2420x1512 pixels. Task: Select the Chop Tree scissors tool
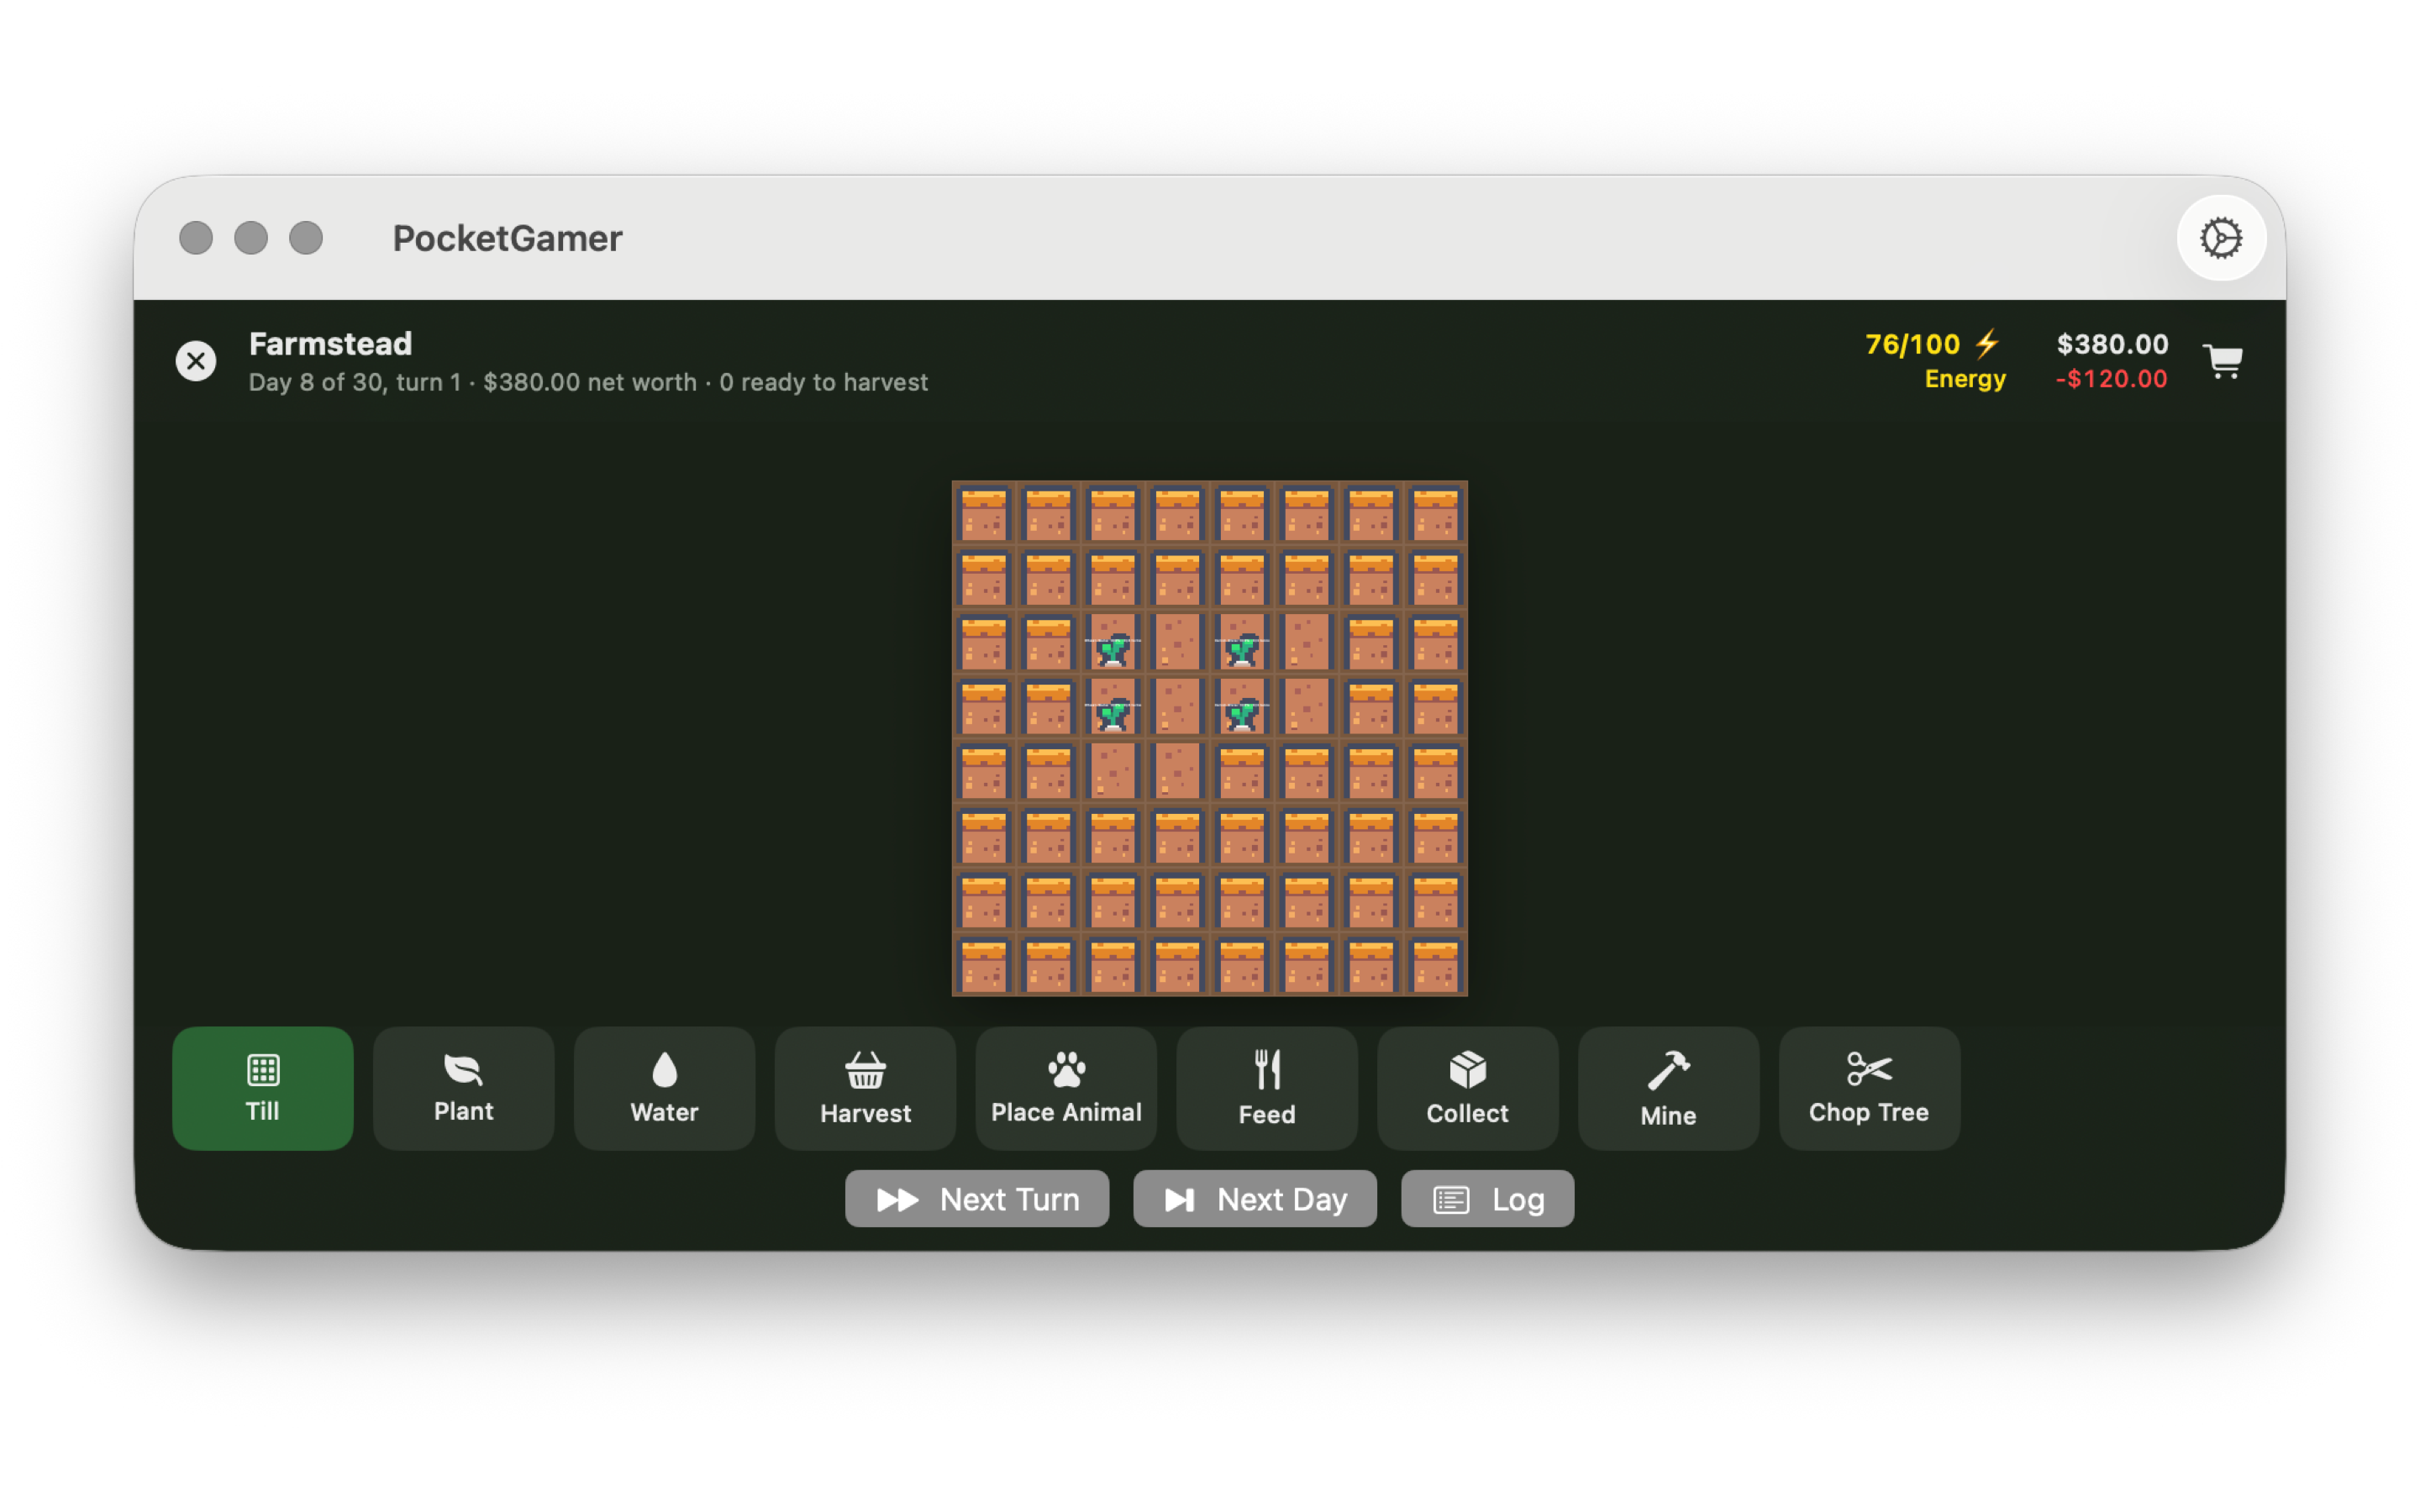1869,1088
